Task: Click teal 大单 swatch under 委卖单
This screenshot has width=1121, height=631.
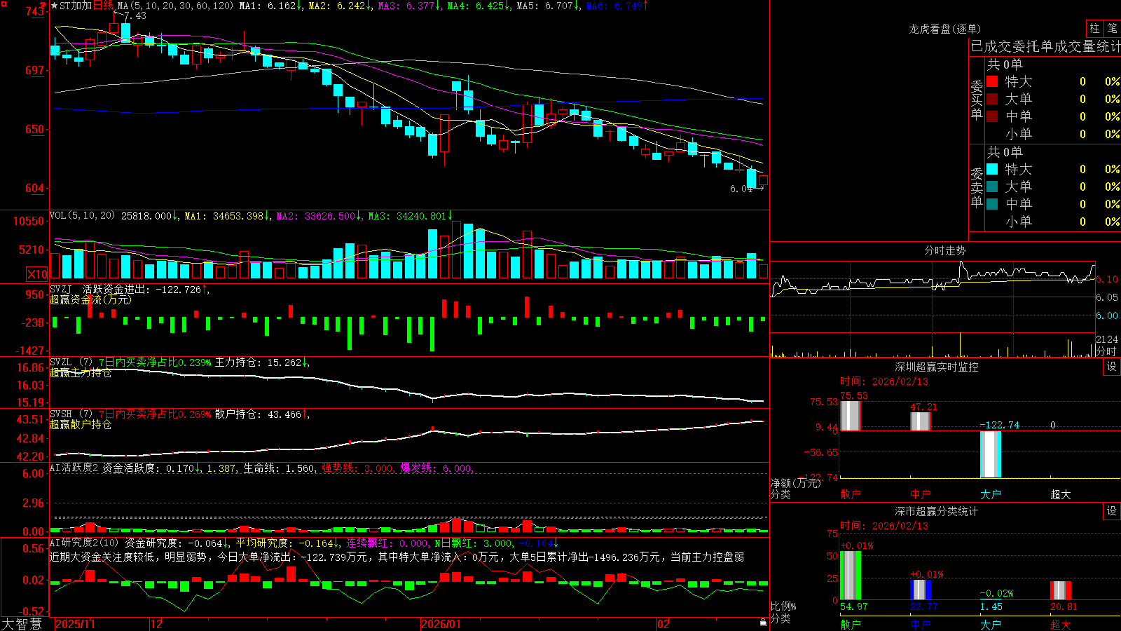Action: click(992, 186)
